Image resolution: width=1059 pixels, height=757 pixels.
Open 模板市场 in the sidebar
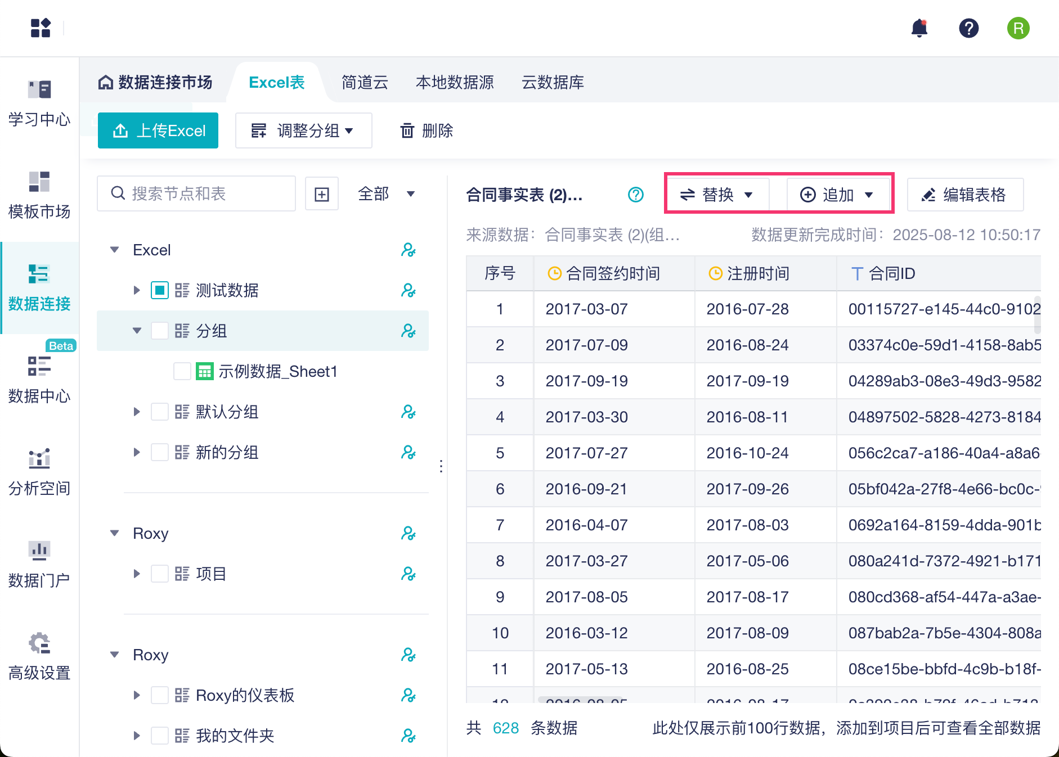pyautogui.click(x=39, y=195)
